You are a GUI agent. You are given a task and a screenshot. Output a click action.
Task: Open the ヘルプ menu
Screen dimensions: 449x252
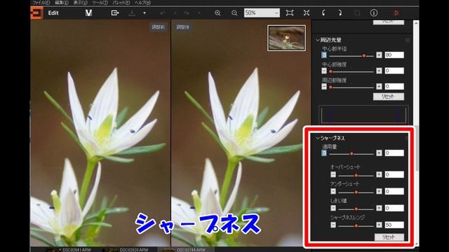click(142, 3)
